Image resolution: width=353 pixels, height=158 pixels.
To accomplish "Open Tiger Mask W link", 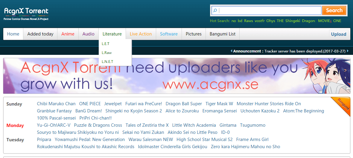I will pos(219,104).
